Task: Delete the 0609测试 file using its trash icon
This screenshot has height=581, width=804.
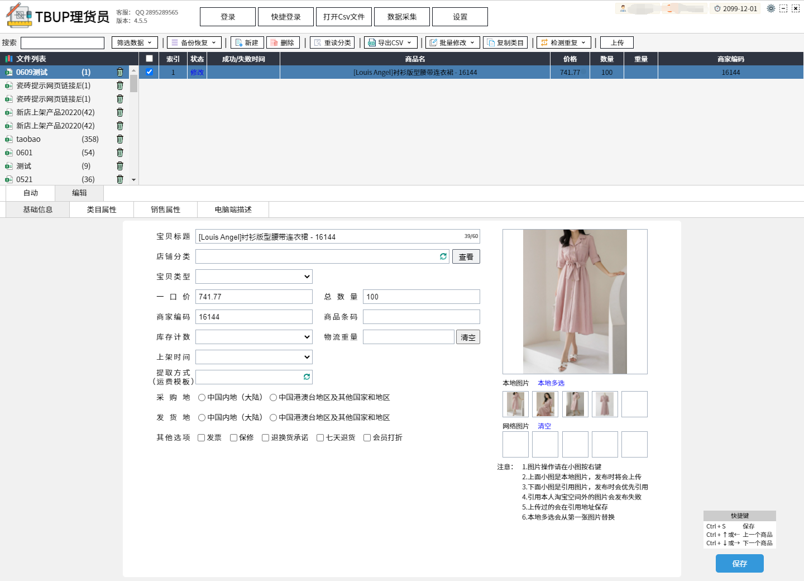Action: click(119, 72)
